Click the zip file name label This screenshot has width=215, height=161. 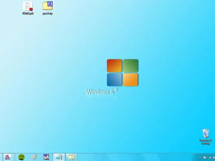(48, 13)
